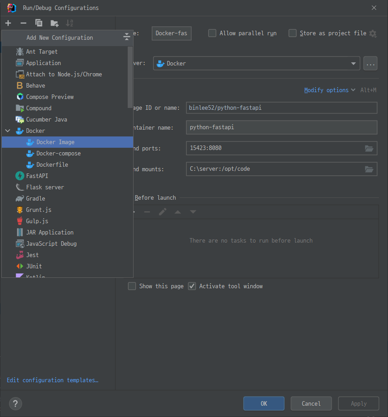Select Gulp.js configuration type
The width and height of the screenshot is (388, 417).
(68, 221)
